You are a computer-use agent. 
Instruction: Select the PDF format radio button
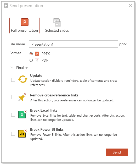31,60
